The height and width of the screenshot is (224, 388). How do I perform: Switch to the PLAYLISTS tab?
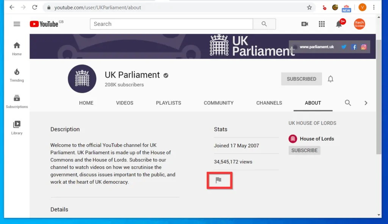169,103
